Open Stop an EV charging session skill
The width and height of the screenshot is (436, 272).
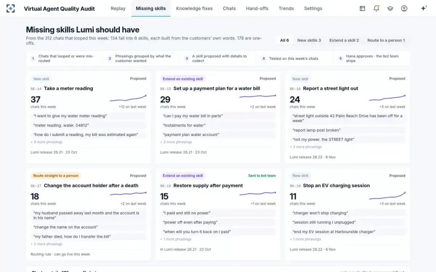click(336, 186)
